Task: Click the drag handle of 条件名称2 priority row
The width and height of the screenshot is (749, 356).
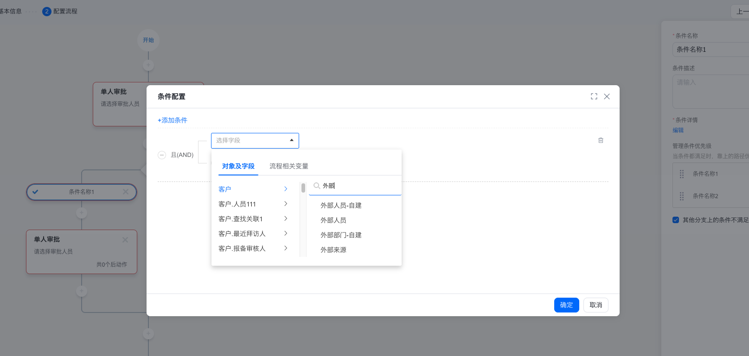Action: pyautogui.click(x=682, y=196)
